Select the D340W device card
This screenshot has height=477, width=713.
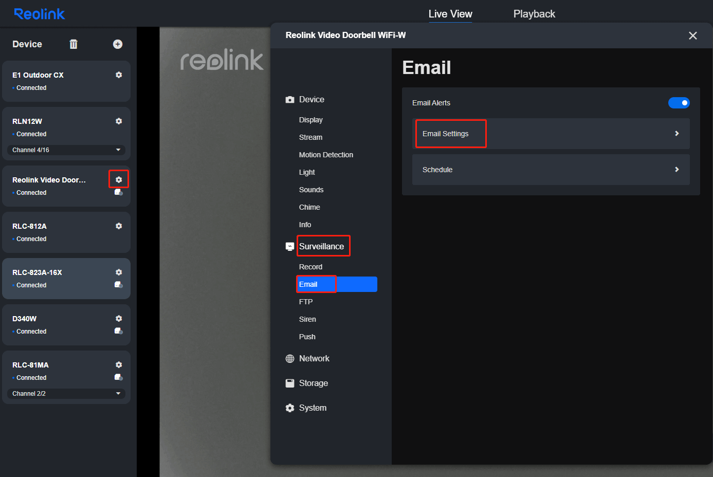pos(66,325)
